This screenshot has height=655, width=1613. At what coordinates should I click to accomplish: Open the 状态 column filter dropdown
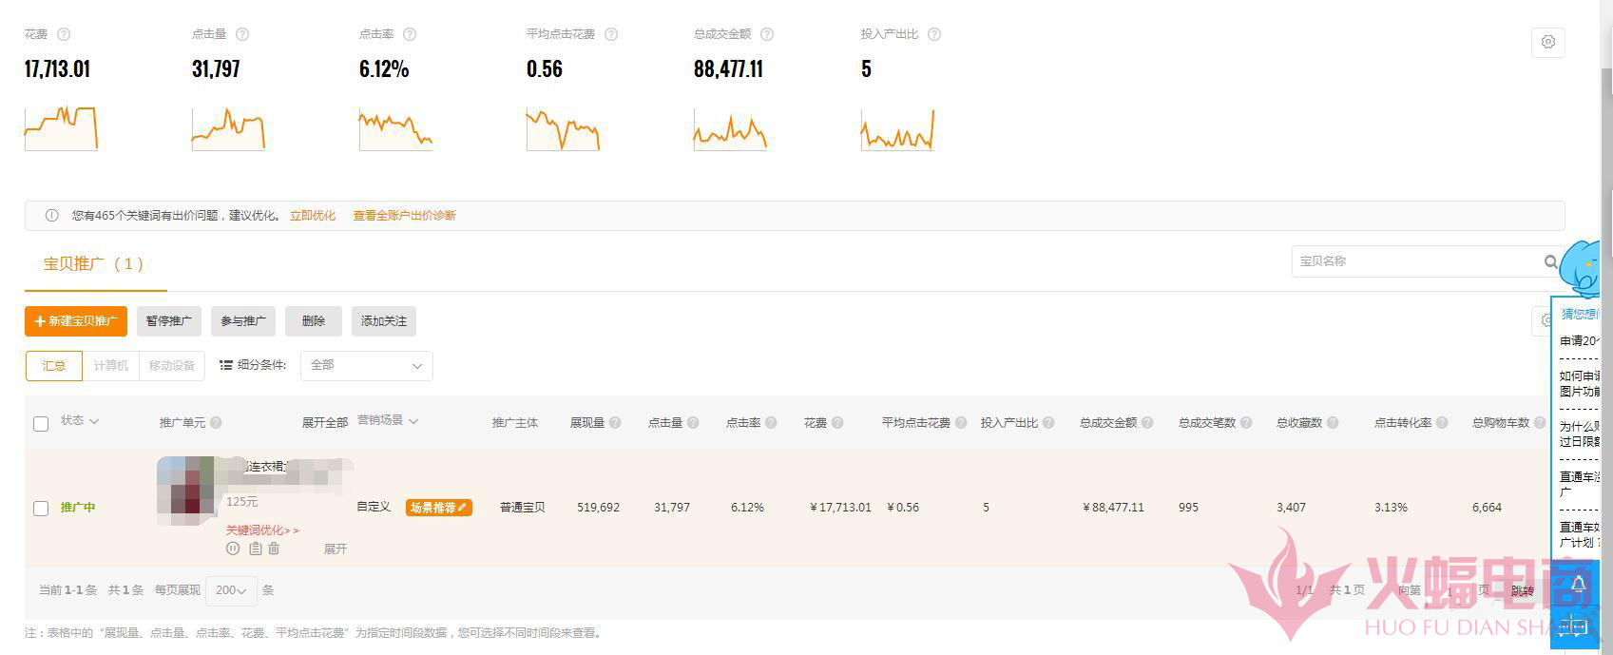pos(80,421)
